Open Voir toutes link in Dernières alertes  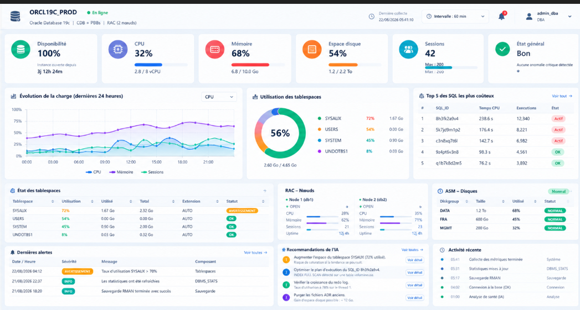click(255, 253)
